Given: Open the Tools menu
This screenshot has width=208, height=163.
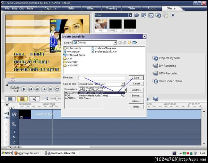Looking at the screenshot, I should [x=30, y=8].
